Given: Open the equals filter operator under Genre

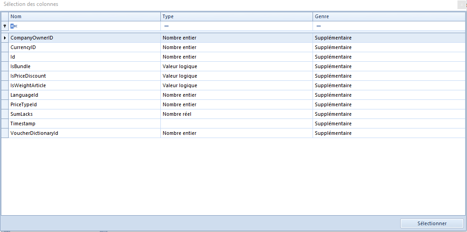Looking at the screenshot, I should pyautogui.click(x=318, y=26).
